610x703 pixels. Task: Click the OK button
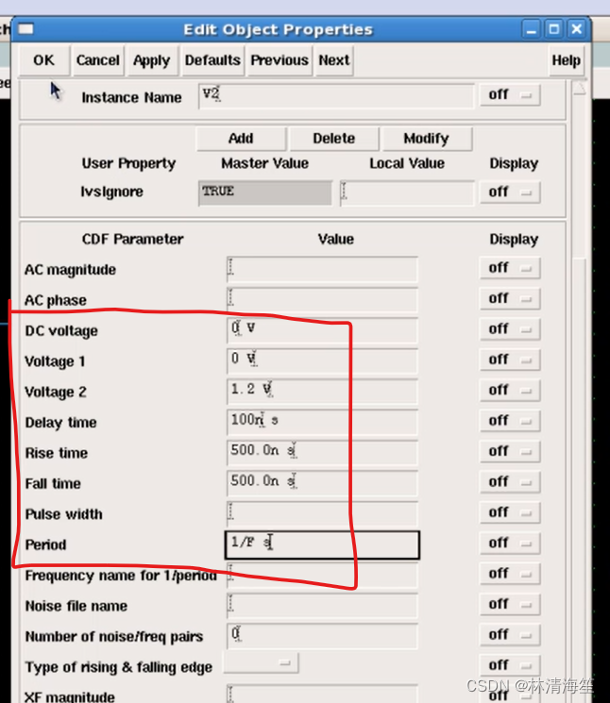44,60
